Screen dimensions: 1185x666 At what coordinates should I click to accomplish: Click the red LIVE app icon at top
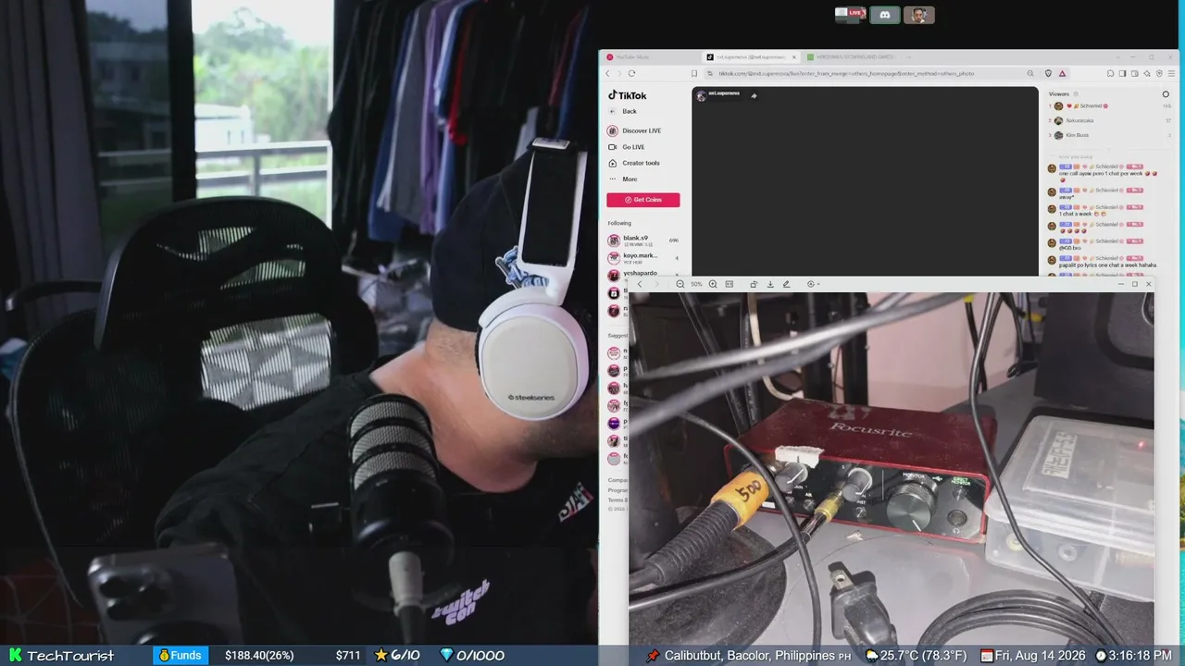[x=850, y=14]
